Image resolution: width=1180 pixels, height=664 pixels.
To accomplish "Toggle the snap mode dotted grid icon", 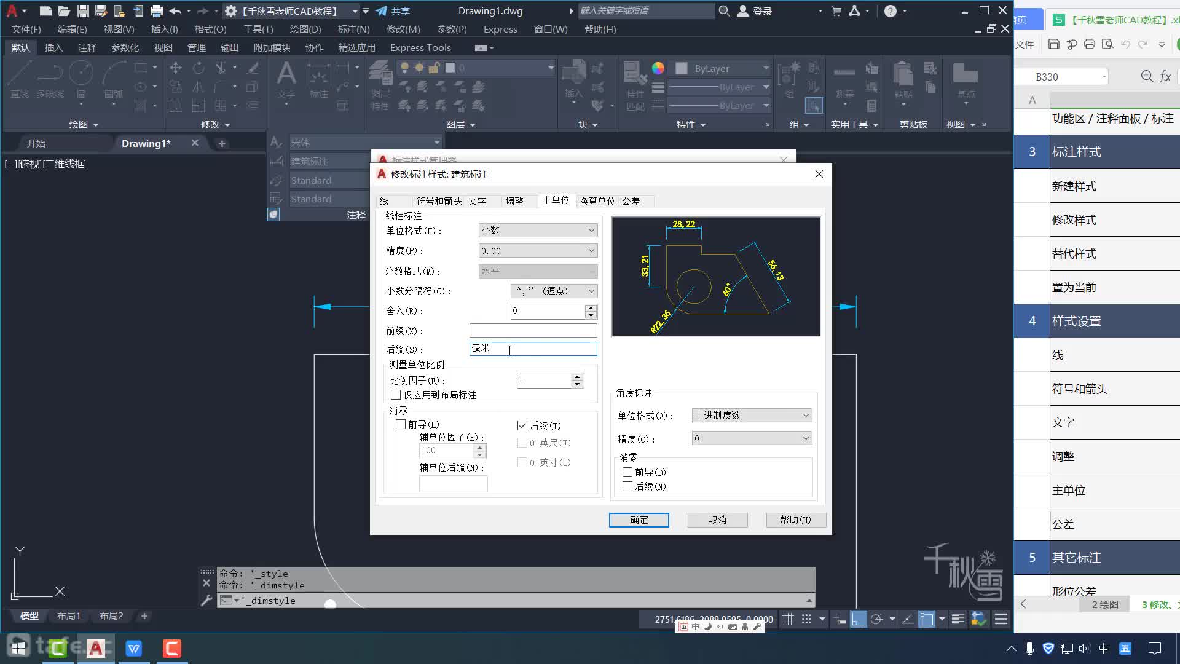I will 806,619.
